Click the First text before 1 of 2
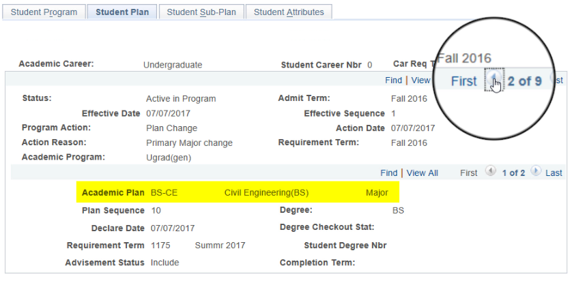572x281 pixels. tap(468, 173)
